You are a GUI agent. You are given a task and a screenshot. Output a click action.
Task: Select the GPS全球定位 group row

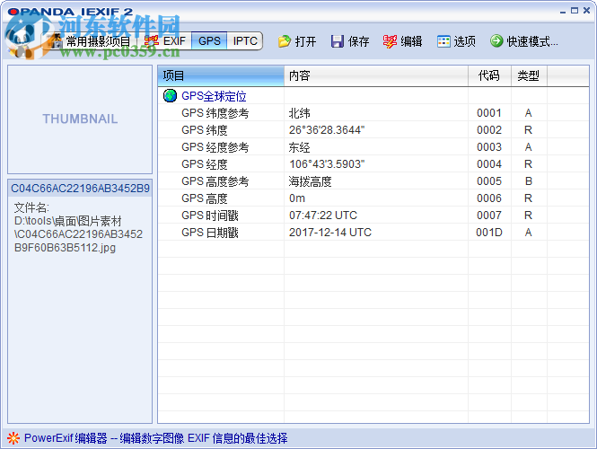[373, 95]
